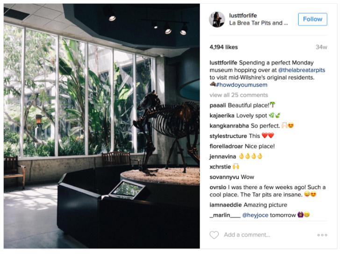Visit iamnaeddie's profile from comments
This screenshot has height=254, width=343.
226,205
